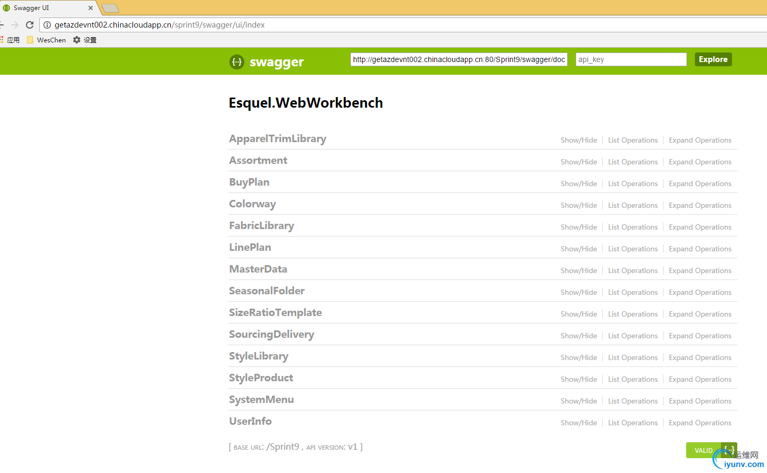767x473 pixels.
Task: Open the SourcingDelivery API group
Action: 271,334
